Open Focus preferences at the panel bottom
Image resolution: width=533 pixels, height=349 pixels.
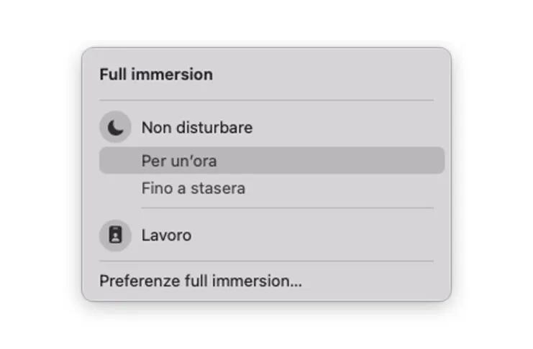click(x=201, y=281)
